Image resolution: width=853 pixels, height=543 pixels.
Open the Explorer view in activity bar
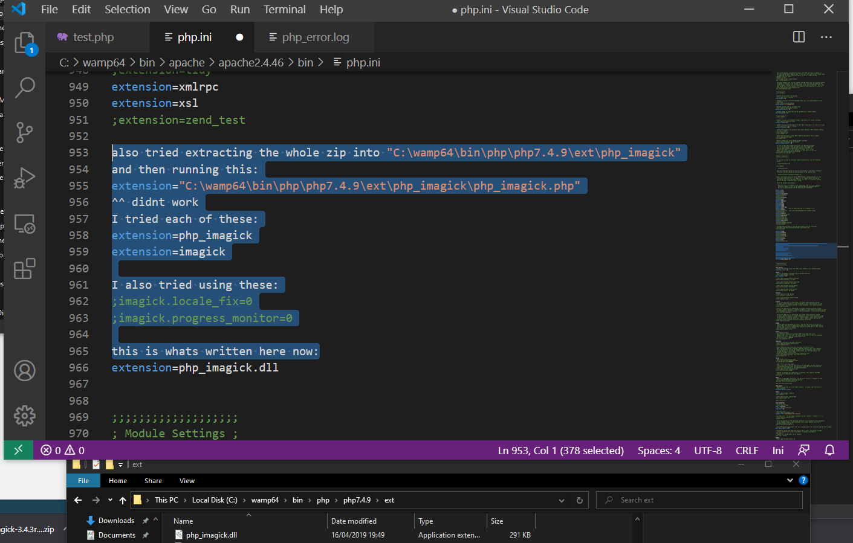[x=25, y=43]
